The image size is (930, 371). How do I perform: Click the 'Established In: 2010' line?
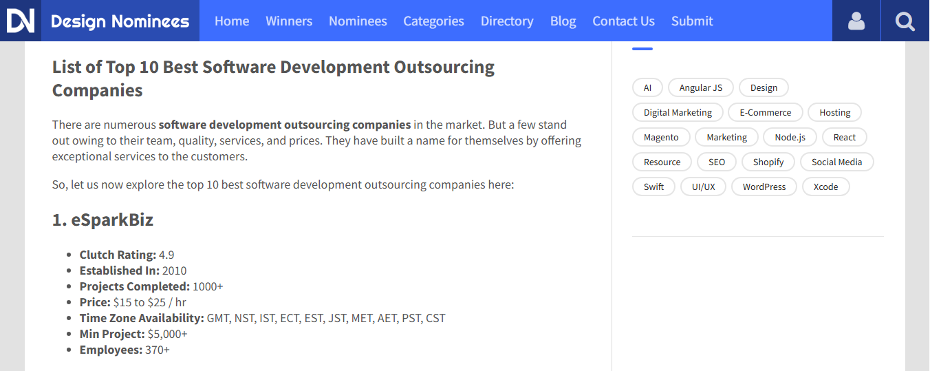(x=133, y=271)
